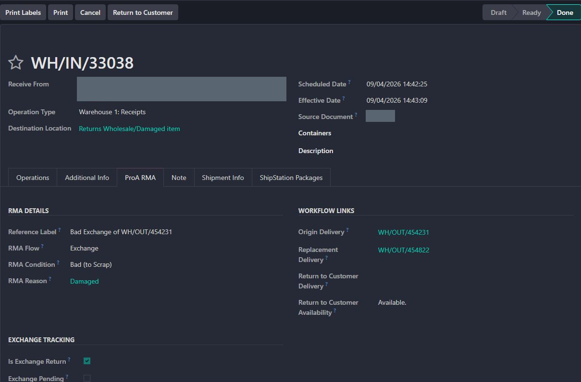Mark WH/IN/33038 as favorite with star

pos(16,62)
